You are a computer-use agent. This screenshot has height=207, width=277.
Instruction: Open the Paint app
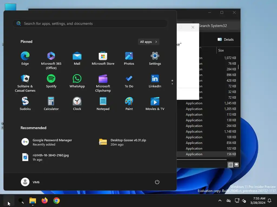129,104
